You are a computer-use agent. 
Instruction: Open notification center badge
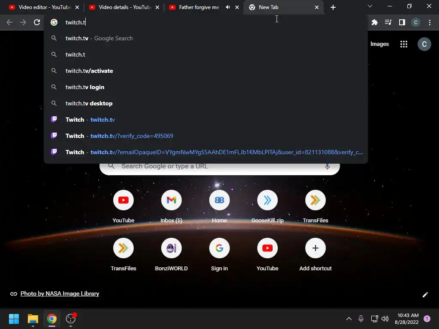(427, 319)
